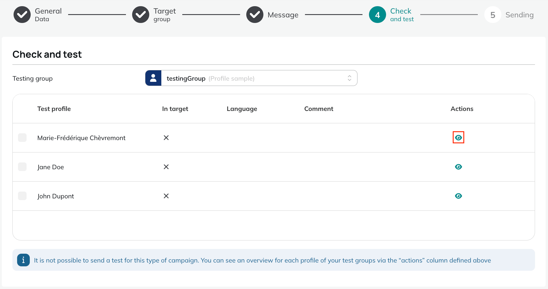Switch to the Check and test step label

402,15
